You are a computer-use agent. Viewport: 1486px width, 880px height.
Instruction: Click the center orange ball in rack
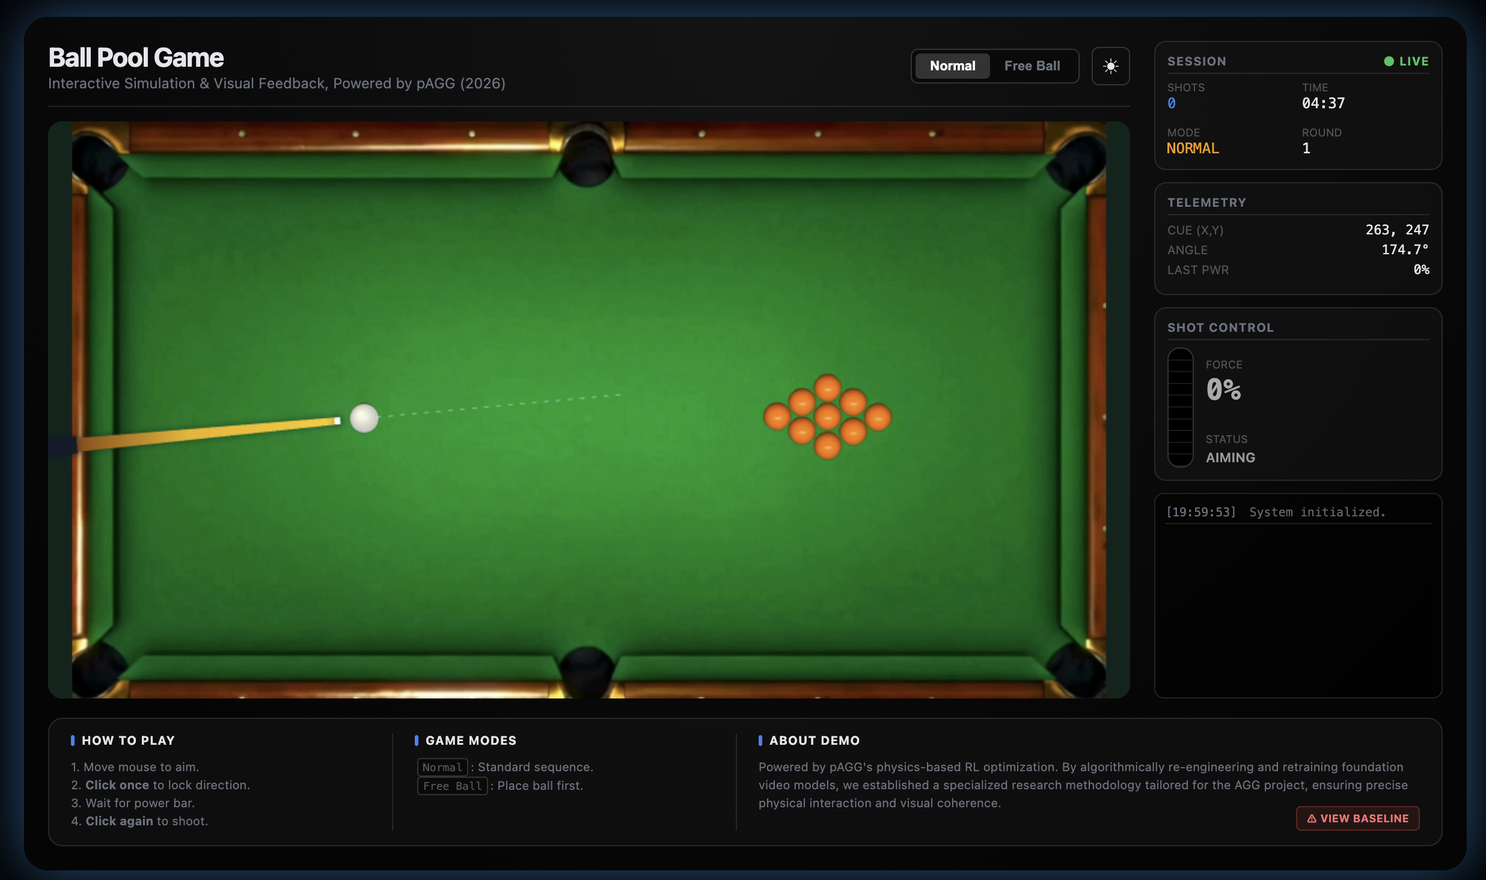[x=828, y=417]
